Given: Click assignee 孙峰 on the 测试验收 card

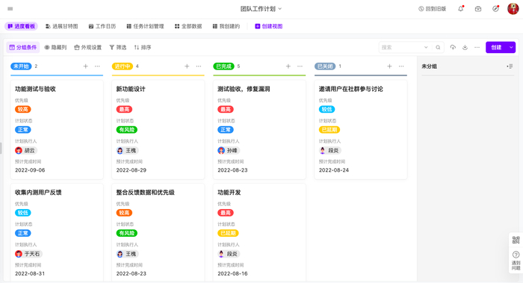Looking at the screenshot, I should (229, 150).
